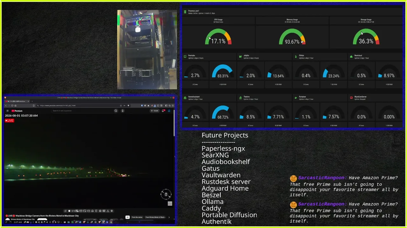This screenshot has width=407, height=228.
Task: Click the Storage Usage 36.3% gauge
Action: tap(366, 37)
